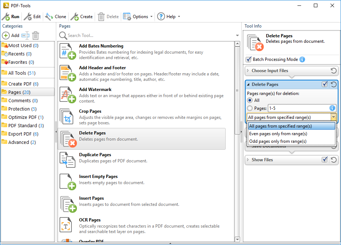341x245 pixels.
Task: Toggle the Batch Processing Mode checkbox
Action: pyautogui.click(x=248, y=59)
